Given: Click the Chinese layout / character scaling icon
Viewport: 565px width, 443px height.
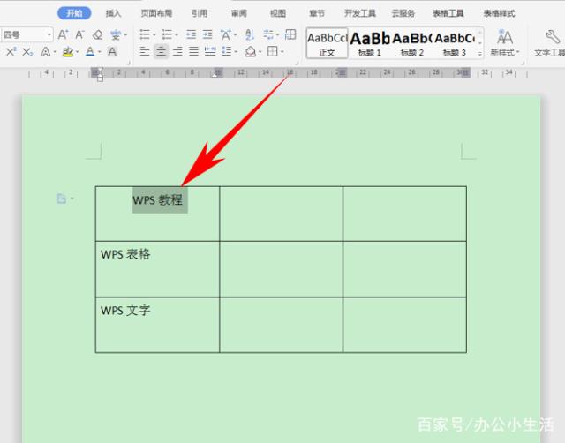Looking at the screenshot, I should click(x=226, y=35).
